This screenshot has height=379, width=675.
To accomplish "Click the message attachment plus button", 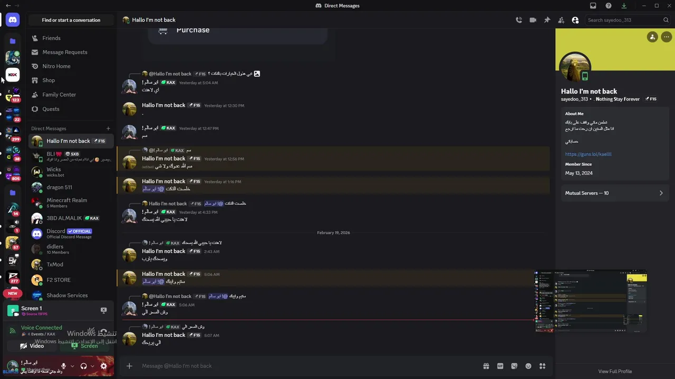I will coord(129,366).
